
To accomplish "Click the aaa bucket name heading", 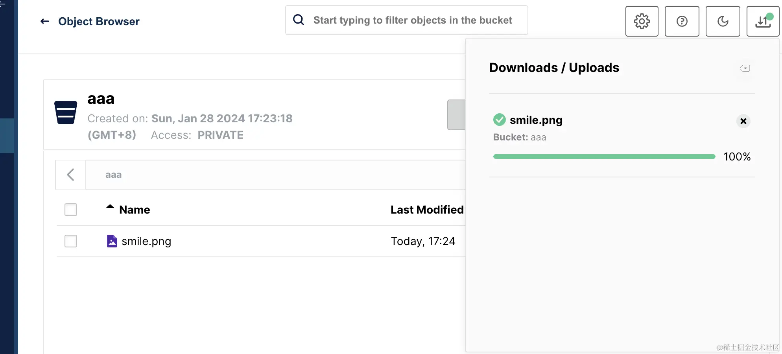I will click(101, 99).
